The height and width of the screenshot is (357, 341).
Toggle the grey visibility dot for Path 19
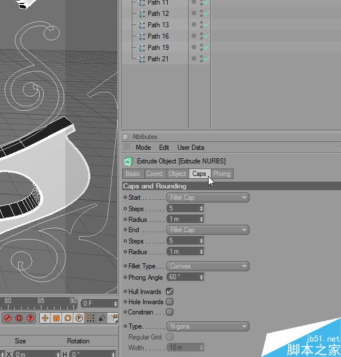pyautogui.click(x=194, y=47)
